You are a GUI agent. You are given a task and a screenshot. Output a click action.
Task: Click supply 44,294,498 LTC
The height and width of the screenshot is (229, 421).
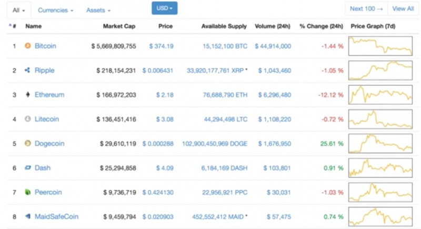click(226, 119)
